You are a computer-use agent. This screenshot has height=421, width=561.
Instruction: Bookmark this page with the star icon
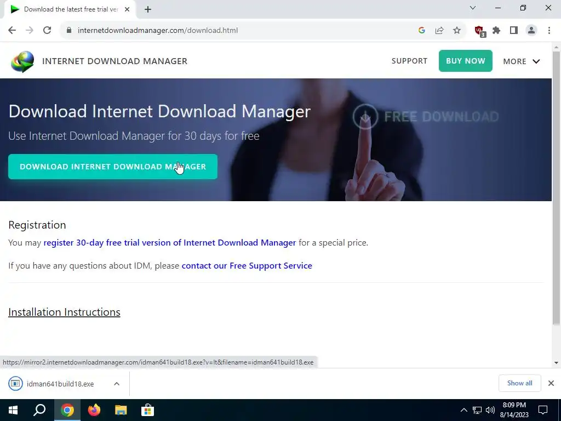click(x=457, y=31)
